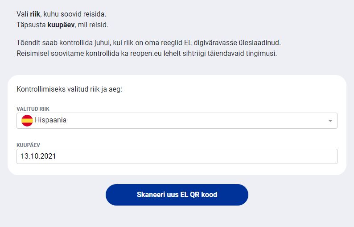Click the heading Kontrollimiseks valitud riik ja aeg
Viewport: 354px width, 227px height.
pos(69,89)
